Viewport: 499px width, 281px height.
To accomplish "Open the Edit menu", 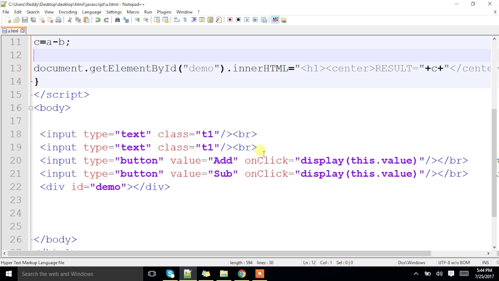I will click(18, 12).
